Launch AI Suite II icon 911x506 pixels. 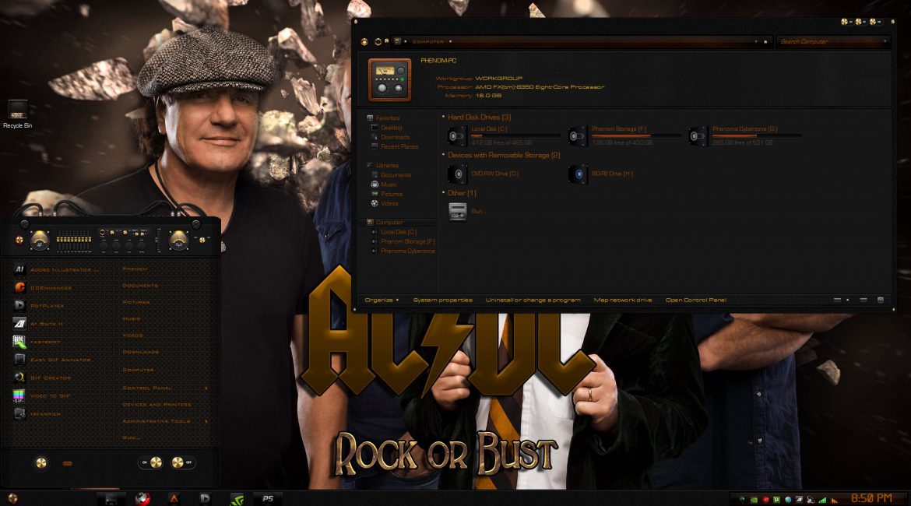point(19,323)
